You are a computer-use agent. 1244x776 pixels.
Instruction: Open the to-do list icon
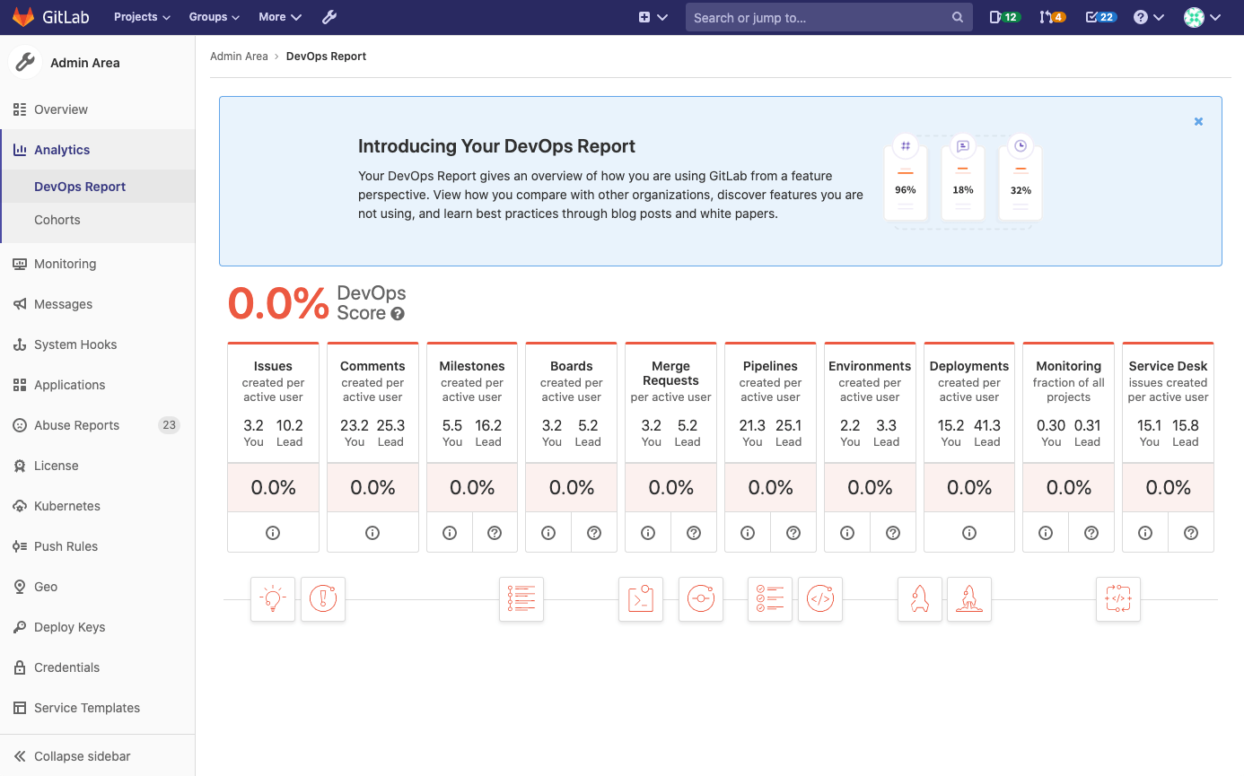[1100, 17]
